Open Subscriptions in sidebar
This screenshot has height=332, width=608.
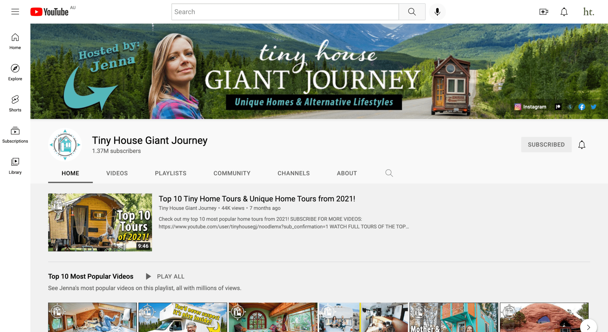15,135
